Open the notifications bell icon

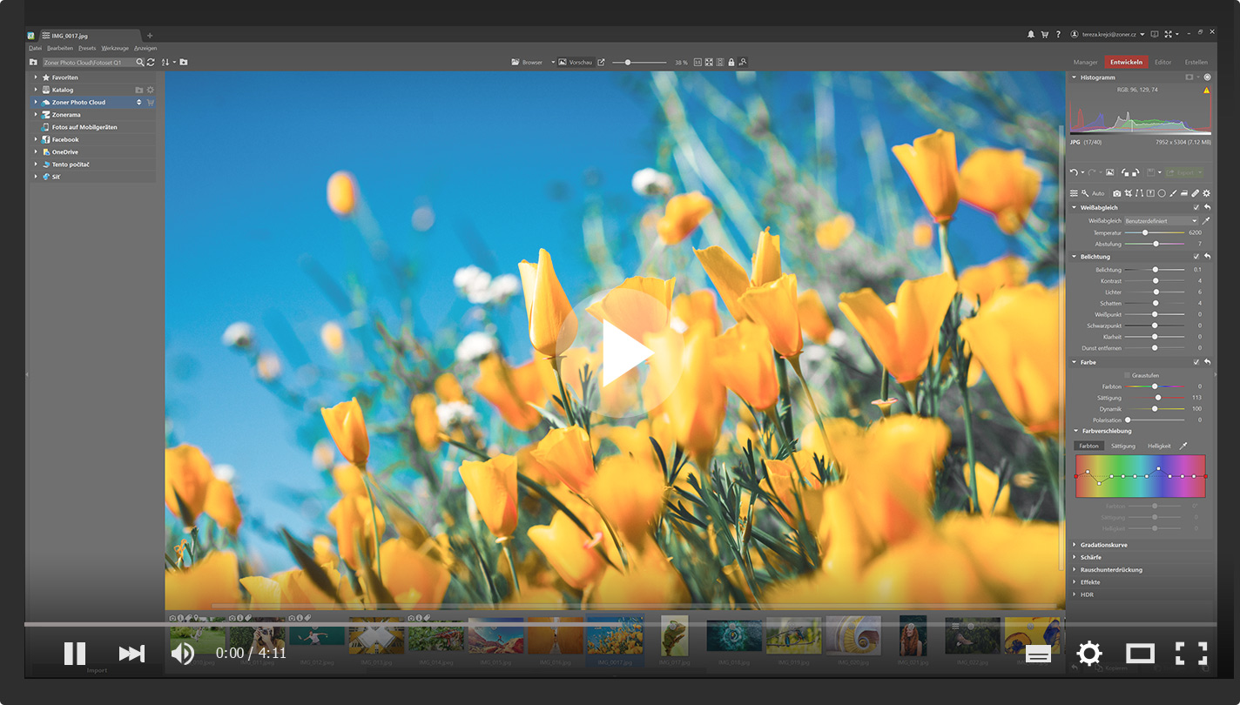(x=1031, y=35)
